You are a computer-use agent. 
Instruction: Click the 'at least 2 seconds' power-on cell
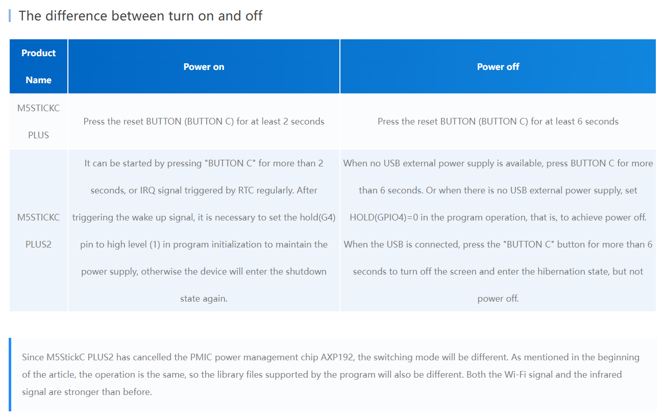pos(204,121)
